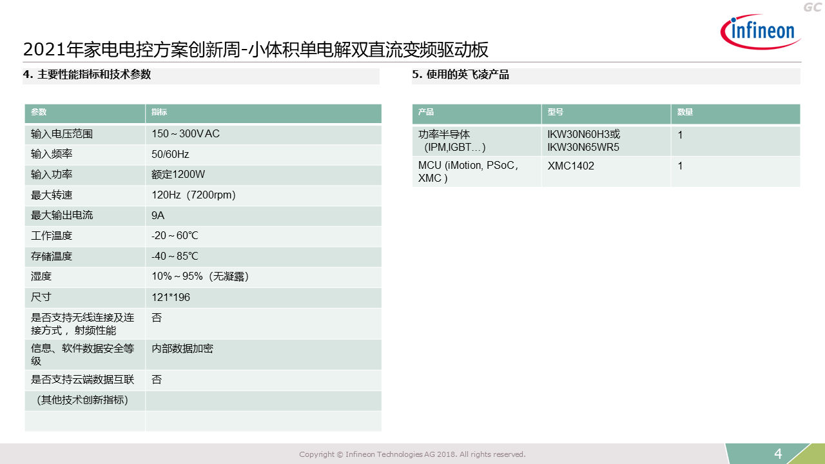Select the 产品 column header
The height and width of the screenshot is (464, 825).
click(477, 113)
